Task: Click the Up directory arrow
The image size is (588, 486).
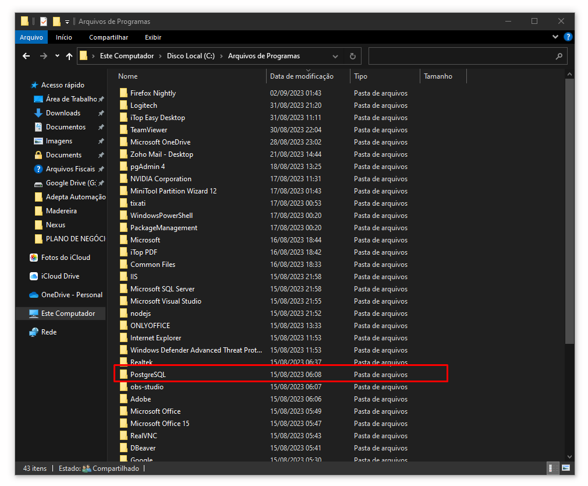Action: [x=69, y=57]
